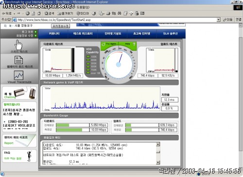Click the 'Bandwidth Gauge' section heading
Screen dimensions: 243x177
(x=56, y=116)
